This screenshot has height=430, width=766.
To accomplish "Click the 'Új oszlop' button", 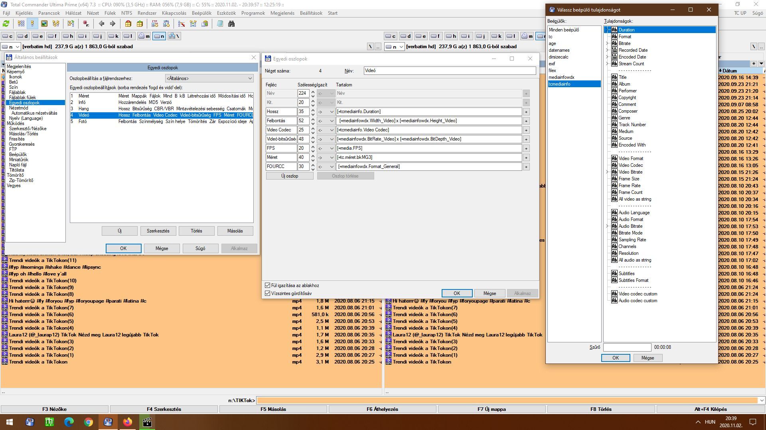I will [x=290, y=176].
